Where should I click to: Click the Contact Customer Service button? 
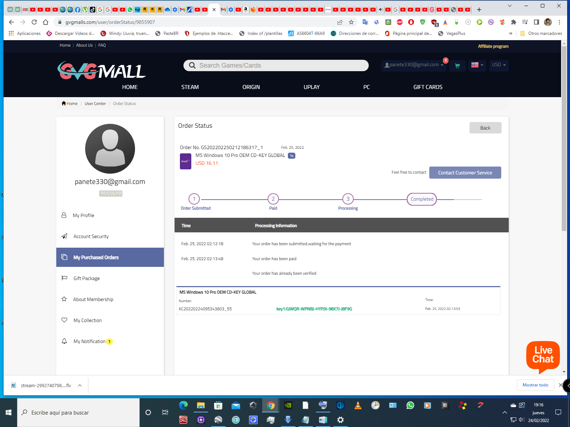click(465, 173)
